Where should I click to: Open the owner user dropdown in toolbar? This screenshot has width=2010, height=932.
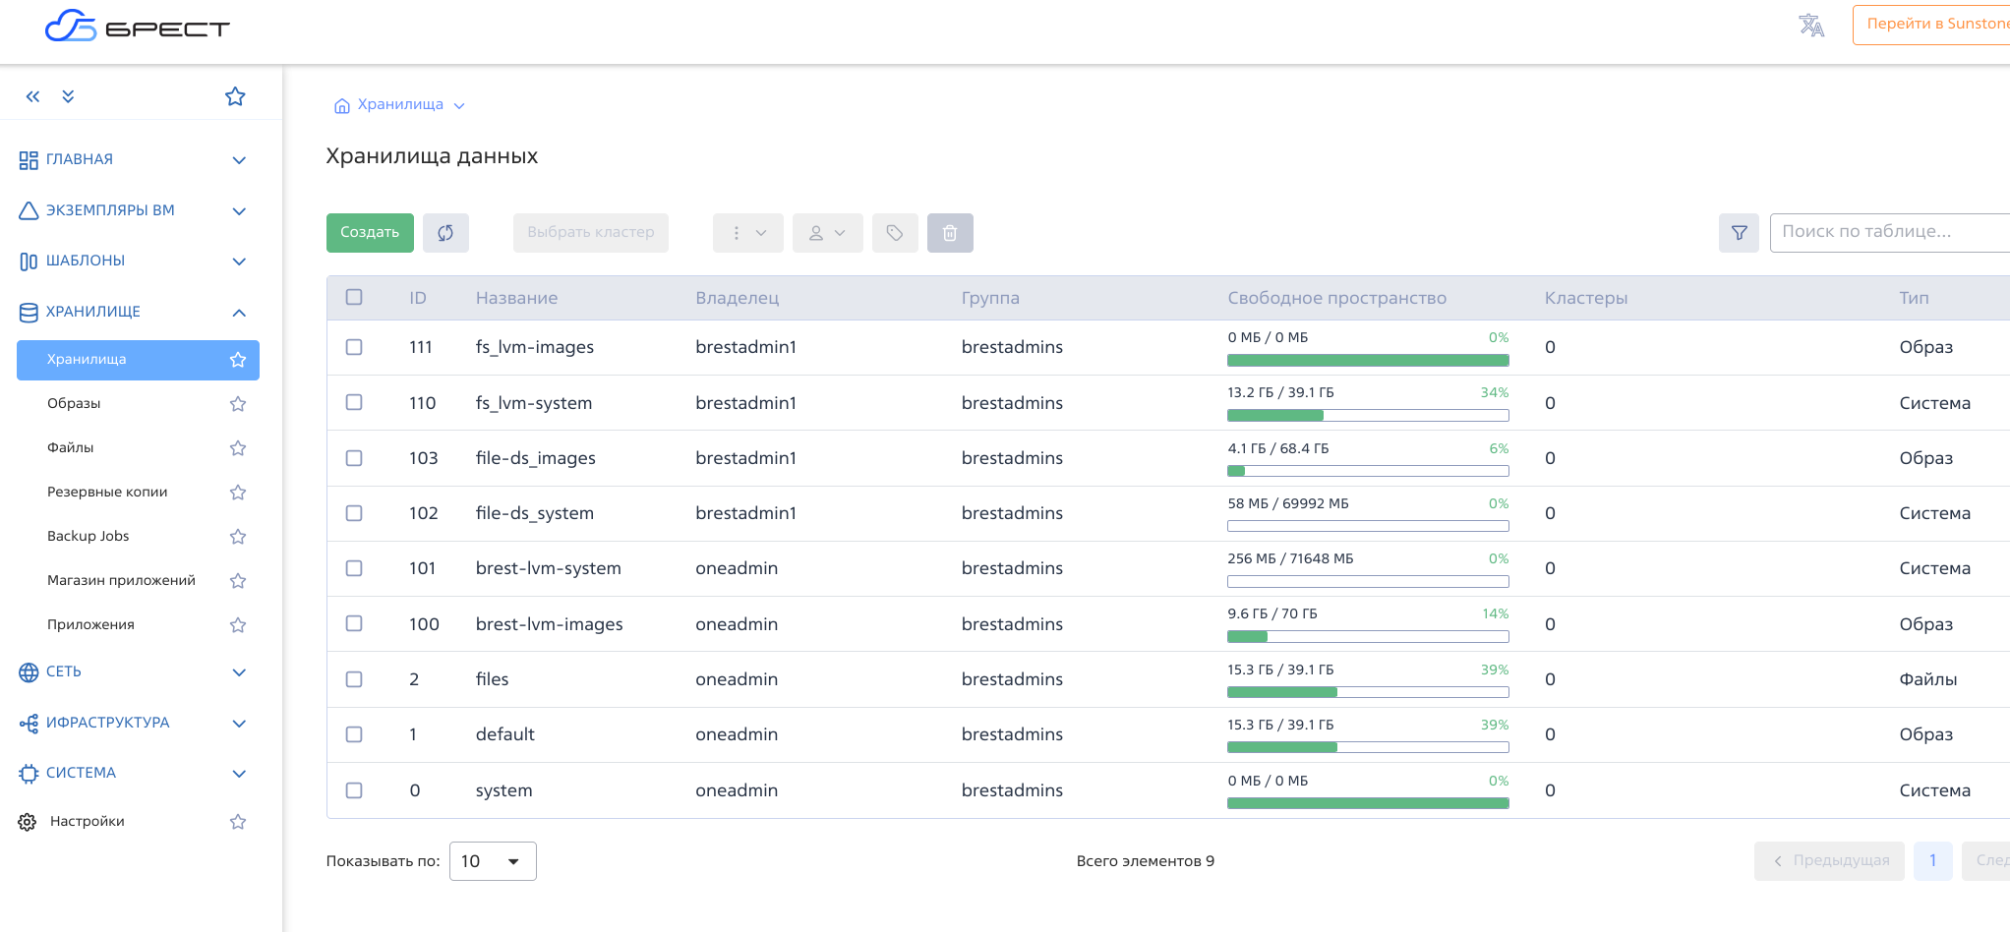(x=827, y=233)
